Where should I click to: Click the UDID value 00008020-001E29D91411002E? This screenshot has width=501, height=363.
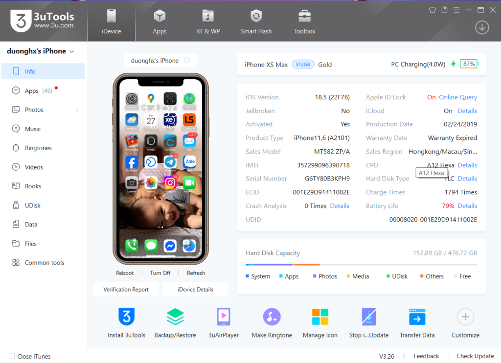433,220
